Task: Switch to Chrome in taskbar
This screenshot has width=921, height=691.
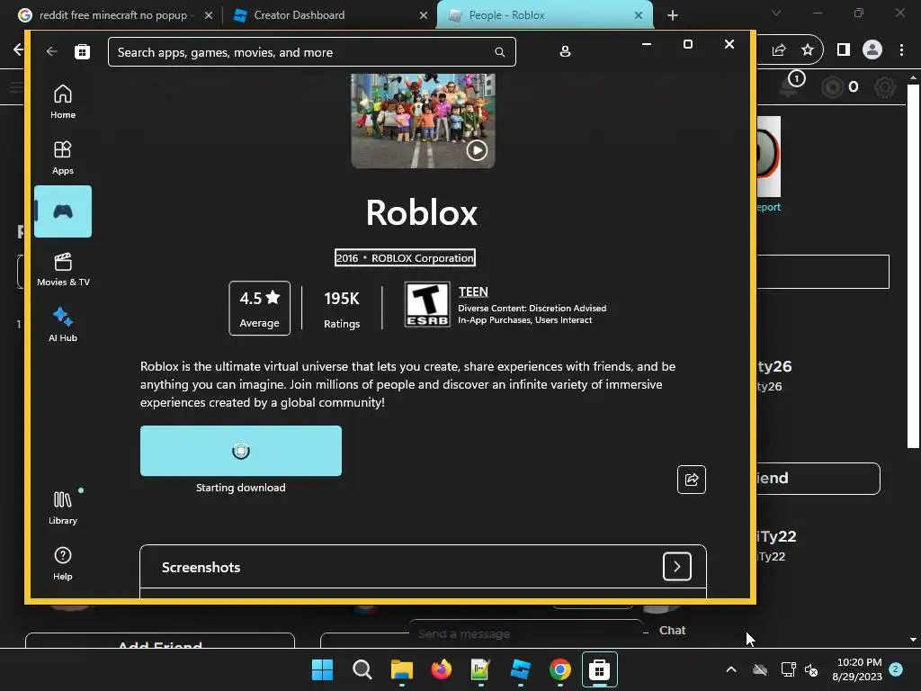Action: 559,669
